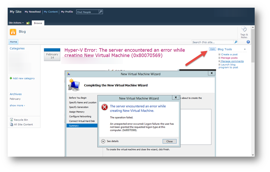The width and height of the screenshot is (270, 172).
Task: Switch to the Browse ribbon tab
Action: coord(38,23)
